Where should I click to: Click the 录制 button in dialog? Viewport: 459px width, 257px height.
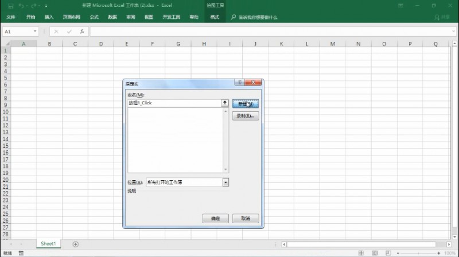(246, 116)
